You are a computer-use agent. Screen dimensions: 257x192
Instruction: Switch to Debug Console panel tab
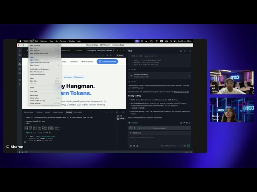click(x=58, y=112)
